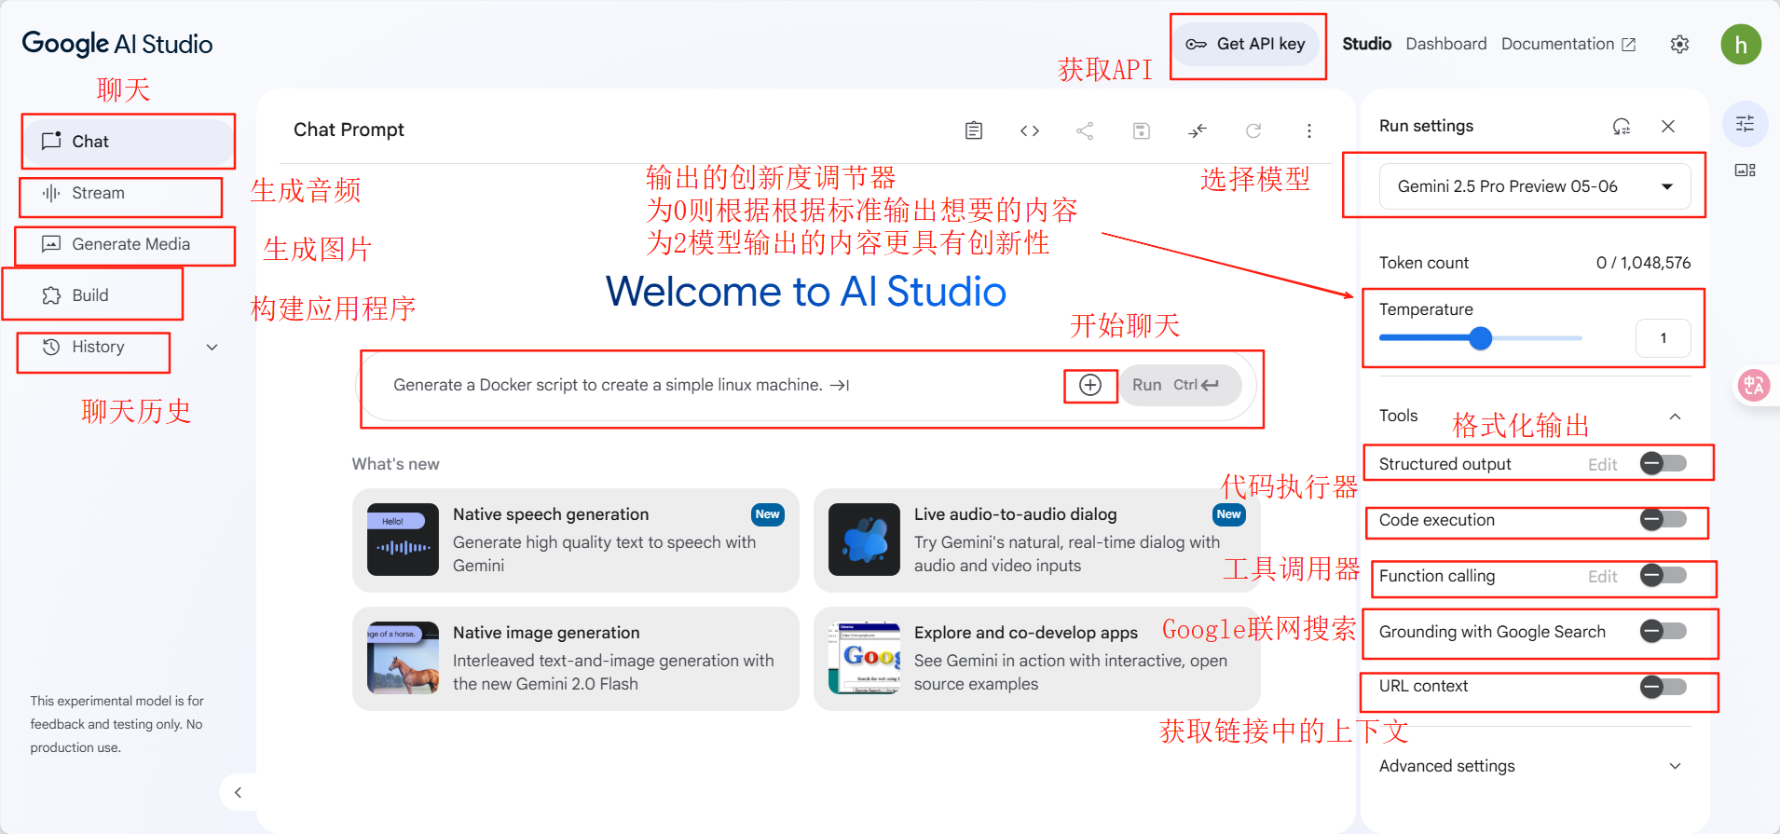Open the Gemini 2.5 Pro model dropdown
This screenshot has height=834, width=1780.
pos(1535,186)
